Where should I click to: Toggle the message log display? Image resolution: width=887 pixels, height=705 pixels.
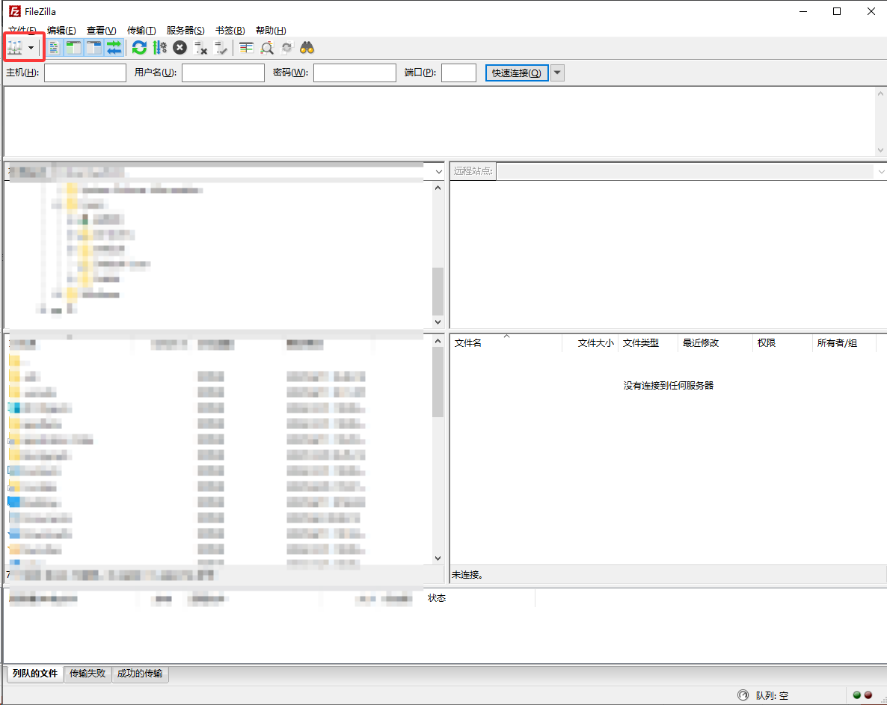pos(54,48)
